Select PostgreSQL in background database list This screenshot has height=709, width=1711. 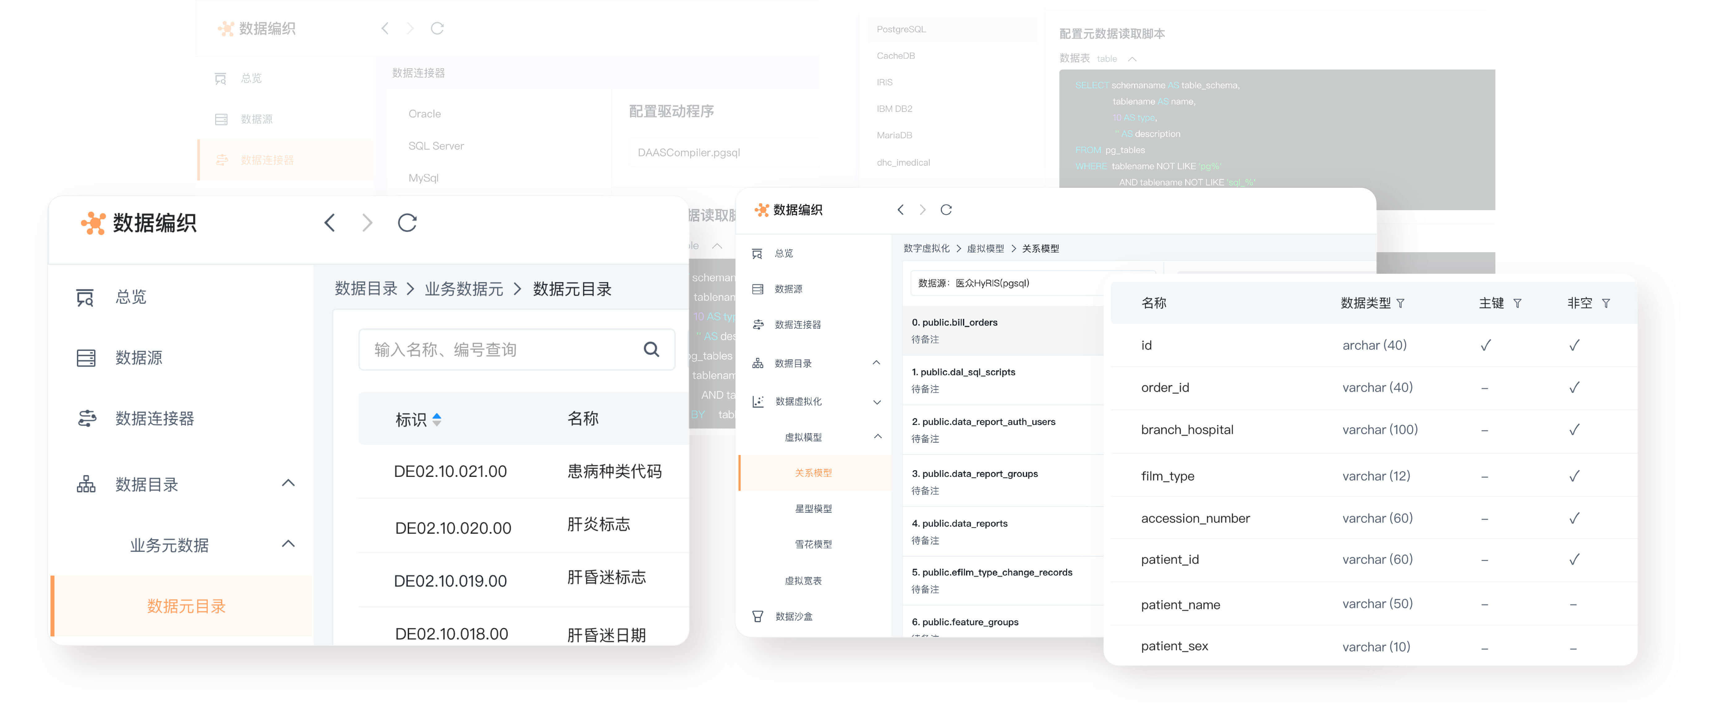point(952,30)
